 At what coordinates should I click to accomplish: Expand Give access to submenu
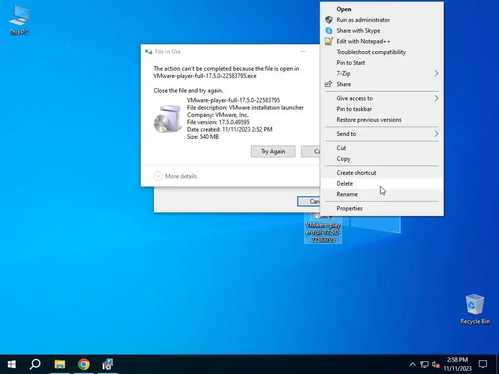point(382,98)
